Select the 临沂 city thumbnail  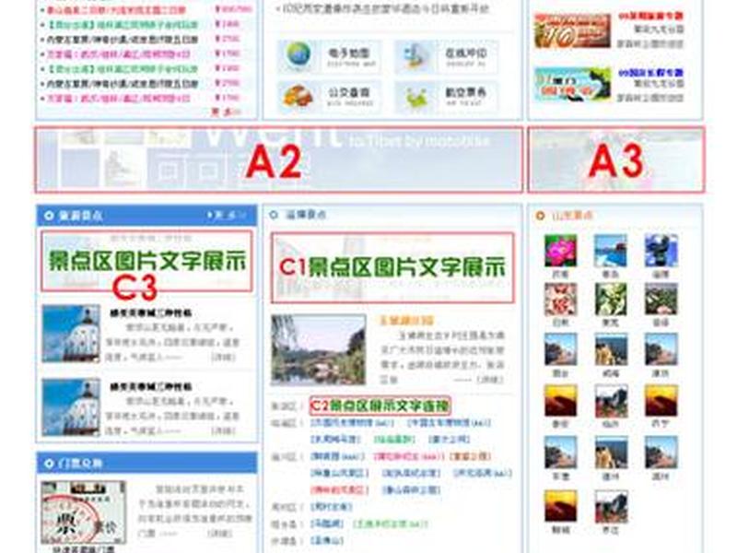pyautogui.click(x=611, y=401)
